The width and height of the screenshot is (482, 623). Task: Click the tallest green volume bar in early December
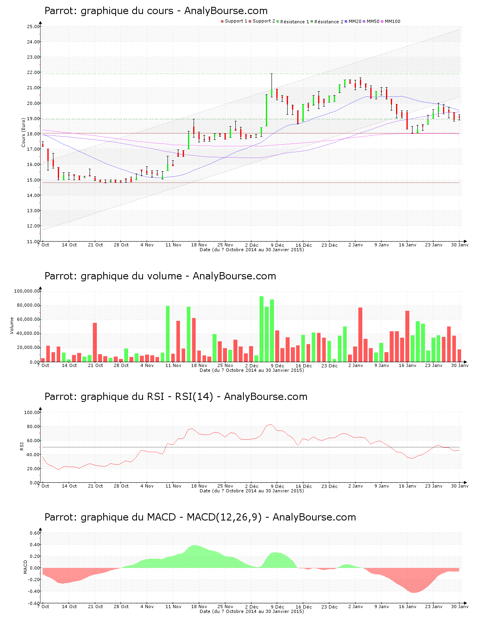(x=261, y=329)
